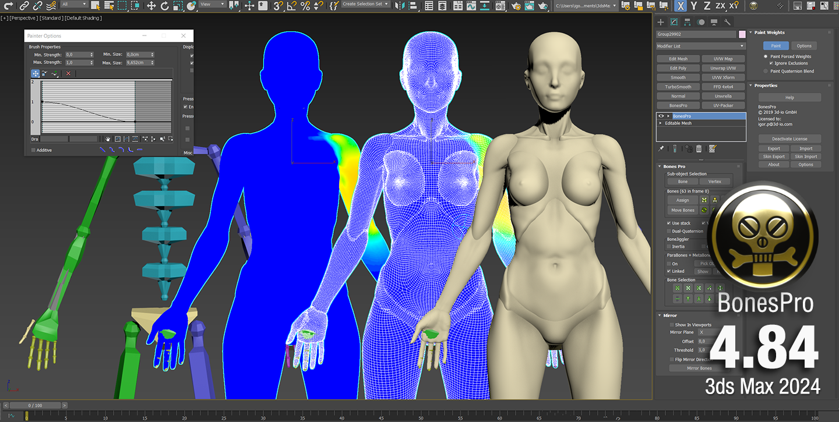Collapse the Properties rollout
The image size is (839, 422).
(751, 86)
